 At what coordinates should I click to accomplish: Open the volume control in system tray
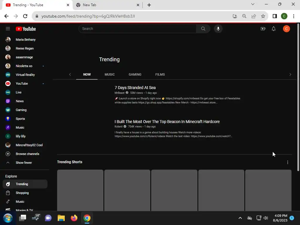tap(266, 218)
